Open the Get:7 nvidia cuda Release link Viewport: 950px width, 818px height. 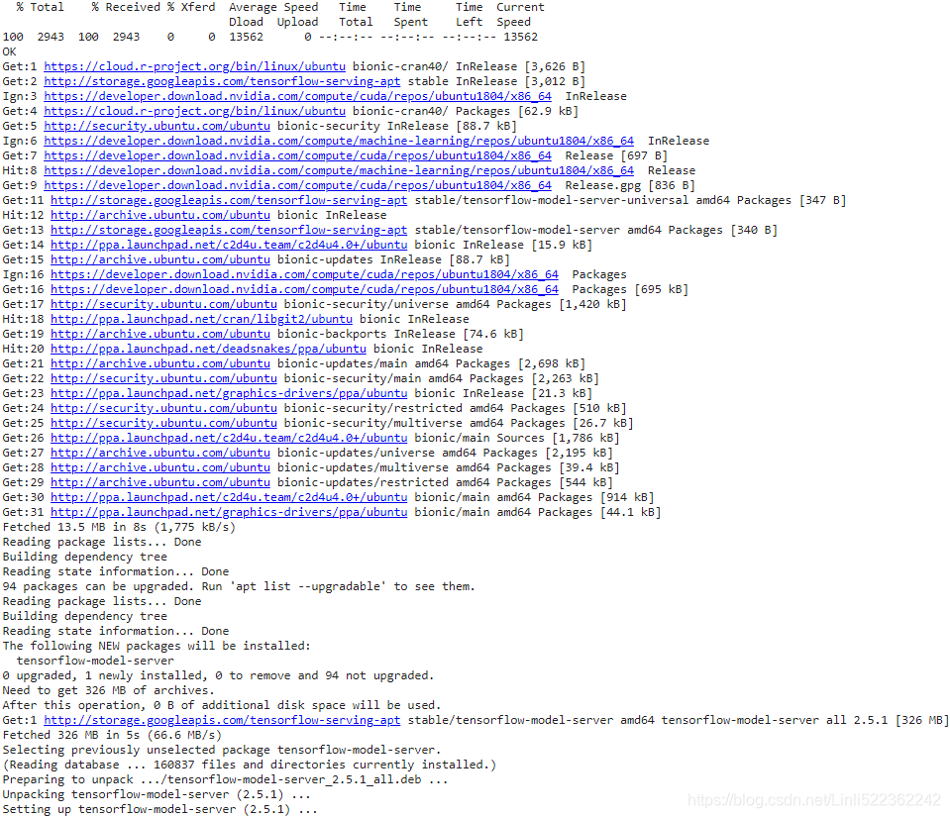(297, 155)
